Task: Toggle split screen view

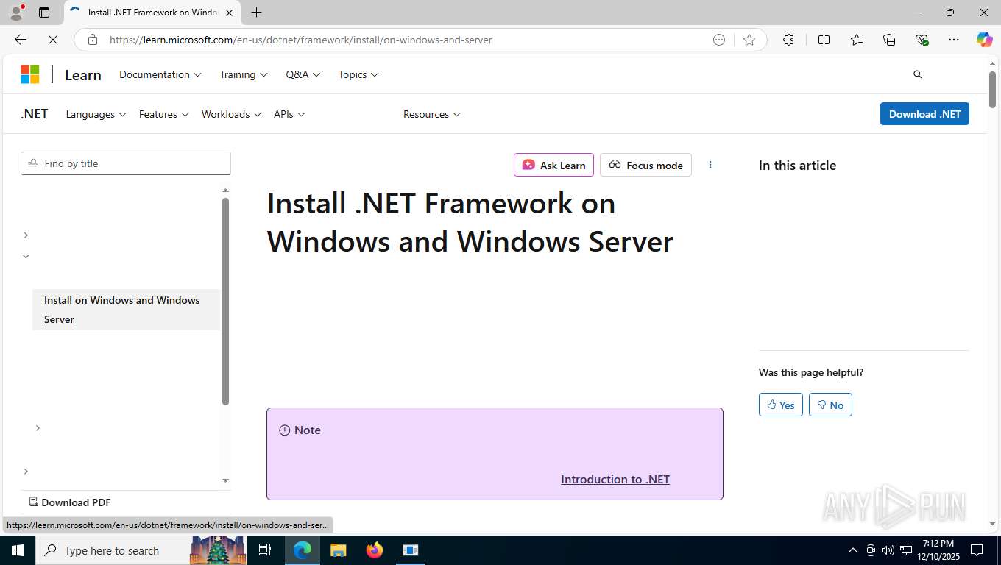Action: pos(824,40)
